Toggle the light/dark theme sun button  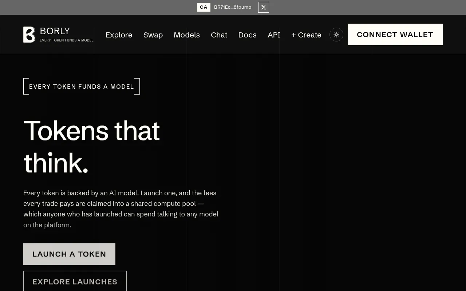pos(336,35)
